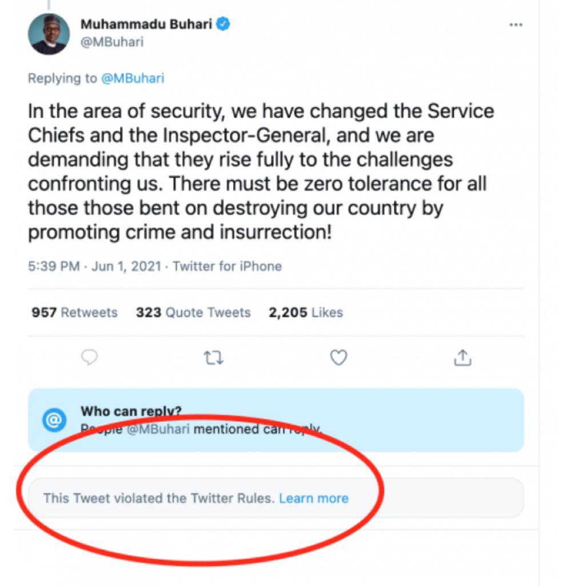Click the 5:39 PM · Jun 1, 2021 timestamp

[94, 266]
